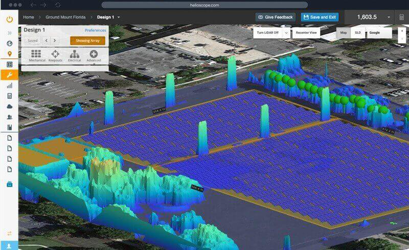The height and width of the screenshot is (250, 409).
Task: Click the orange swap arrows icon
Action: 9,233
